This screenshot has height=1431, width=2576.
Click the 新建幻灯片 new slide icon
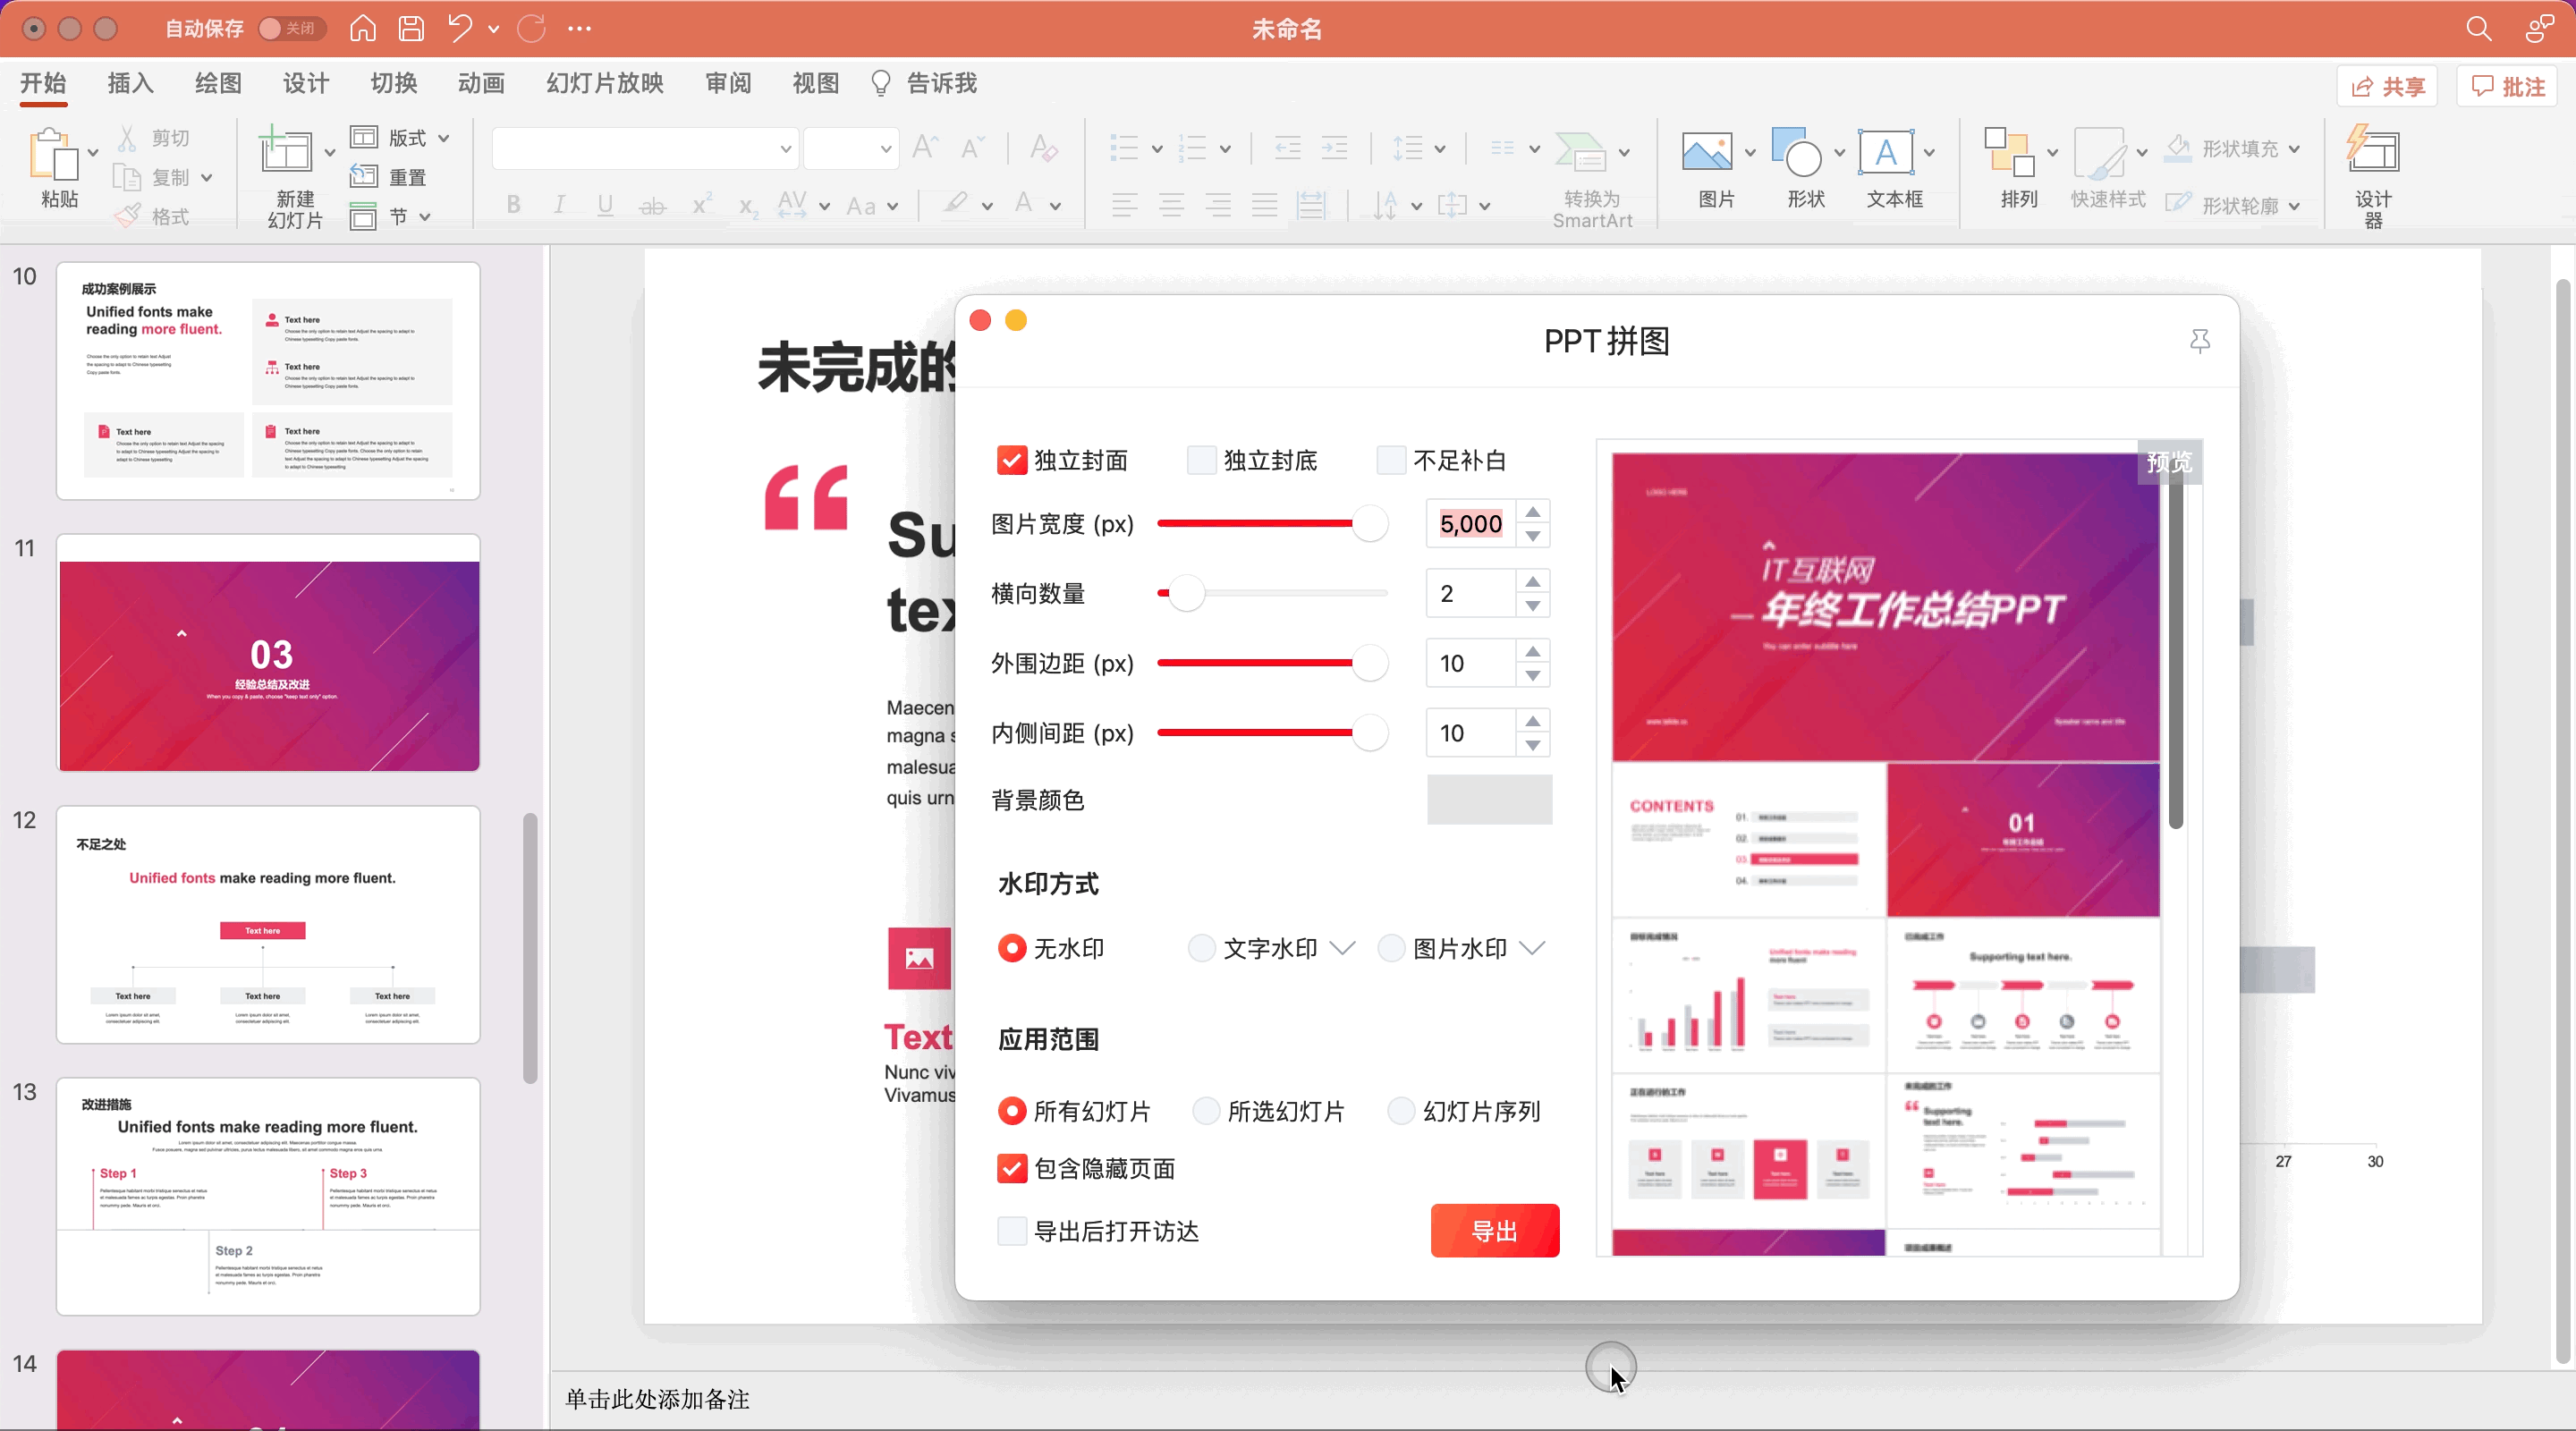point(285,152)
